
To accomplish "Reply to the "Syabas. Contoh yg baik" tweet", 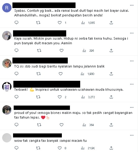I will [x=16, y=23].
